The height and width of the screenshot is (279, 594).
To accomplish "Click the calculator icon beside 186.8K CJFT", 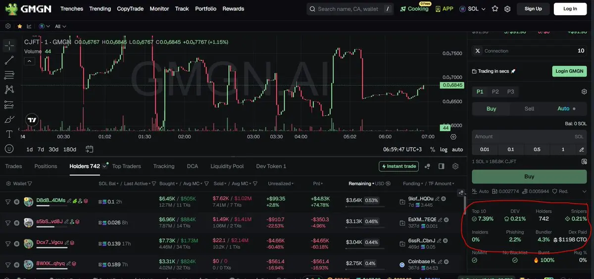I will pos(584,161).
